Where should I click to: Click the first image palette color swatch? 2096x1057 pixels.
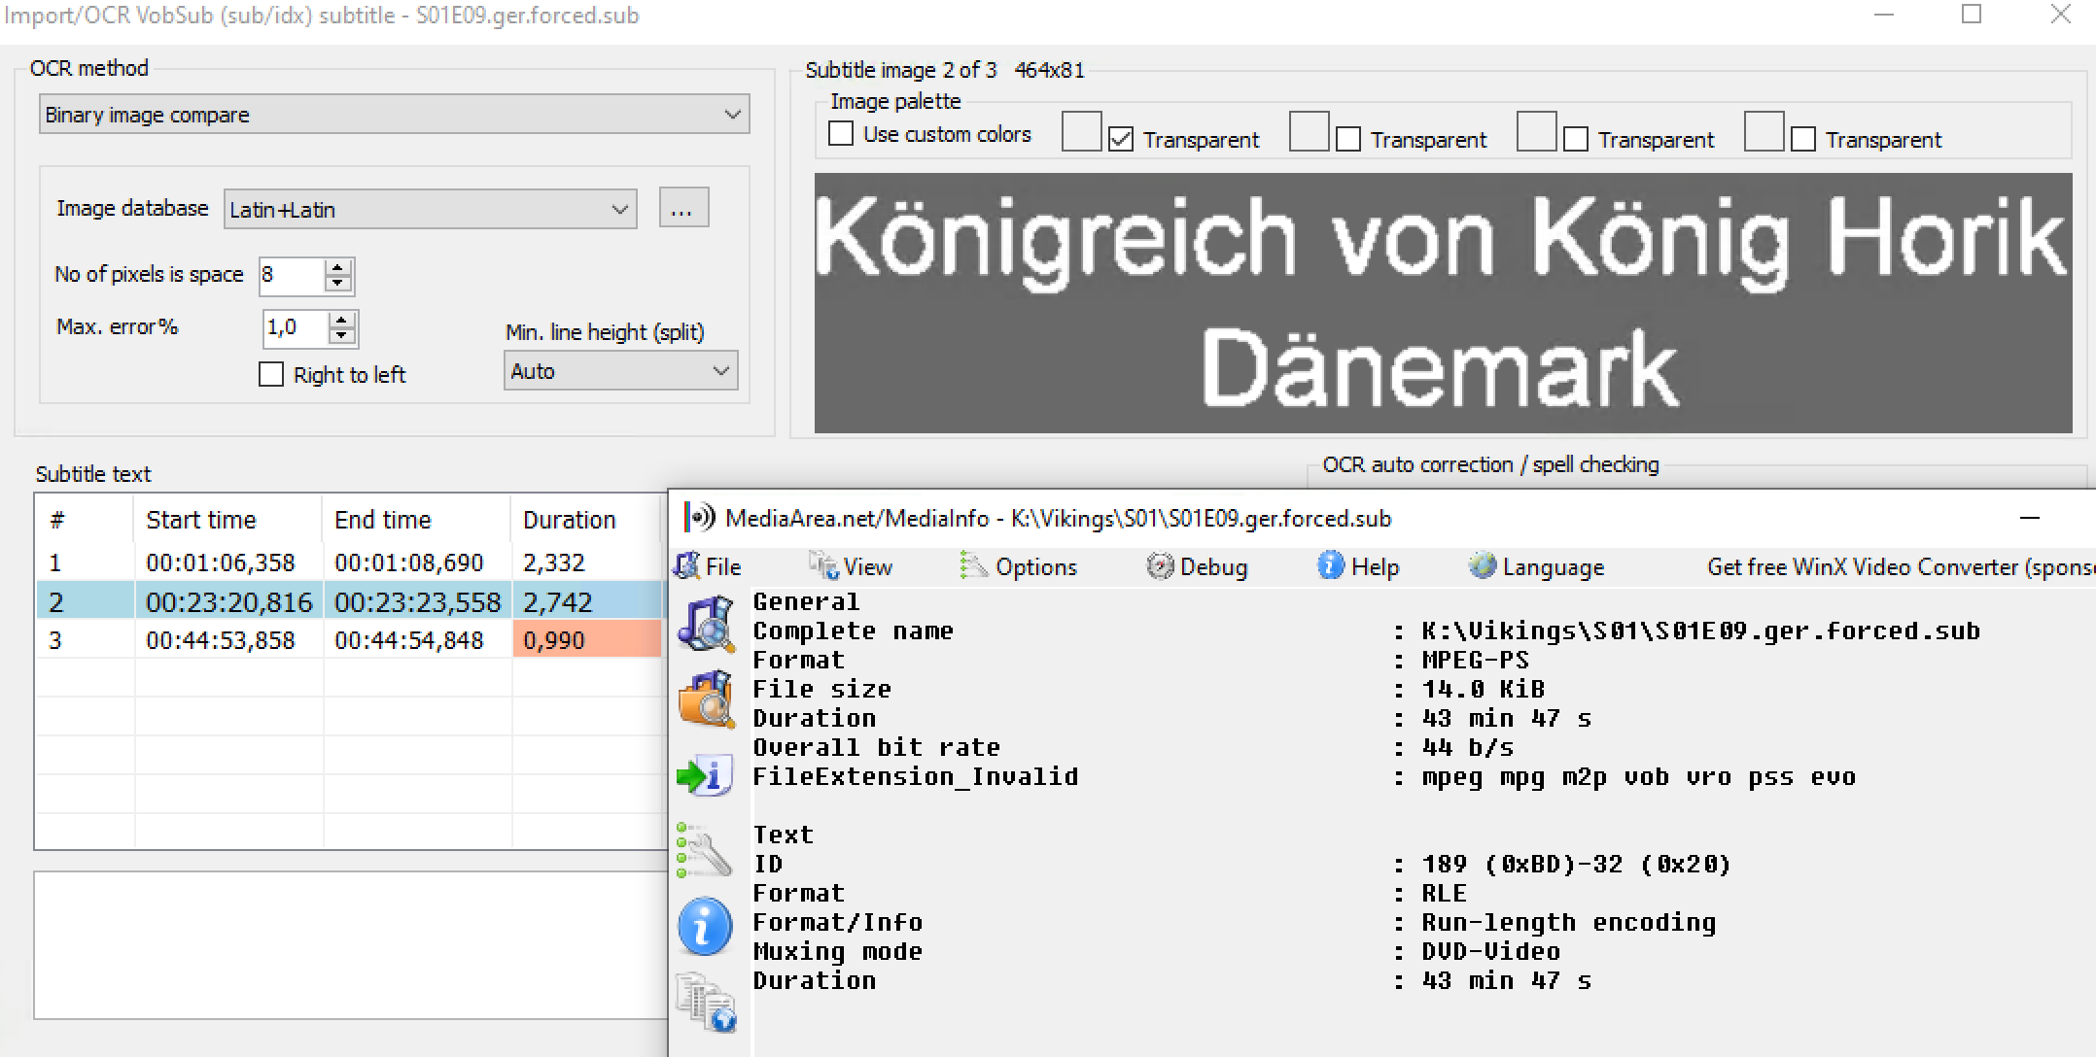pos(1081,131)
